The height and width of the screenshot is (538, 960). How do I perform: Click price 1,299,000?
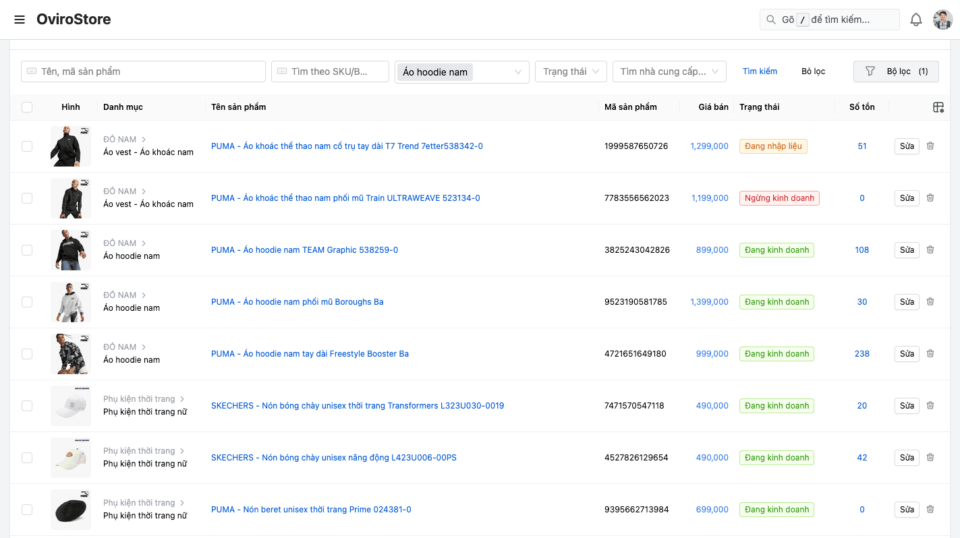710,146
